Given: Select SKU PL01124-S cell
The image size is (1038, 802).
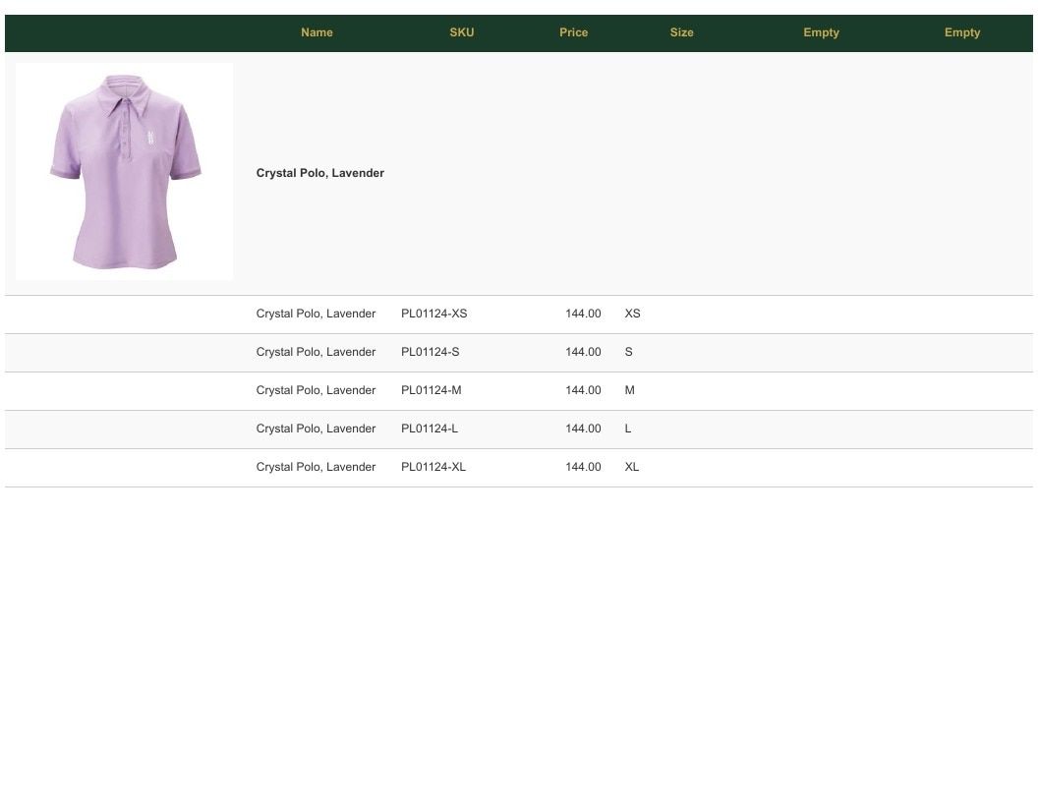Looking at the screenshot, I should click(x=430, y=352).
